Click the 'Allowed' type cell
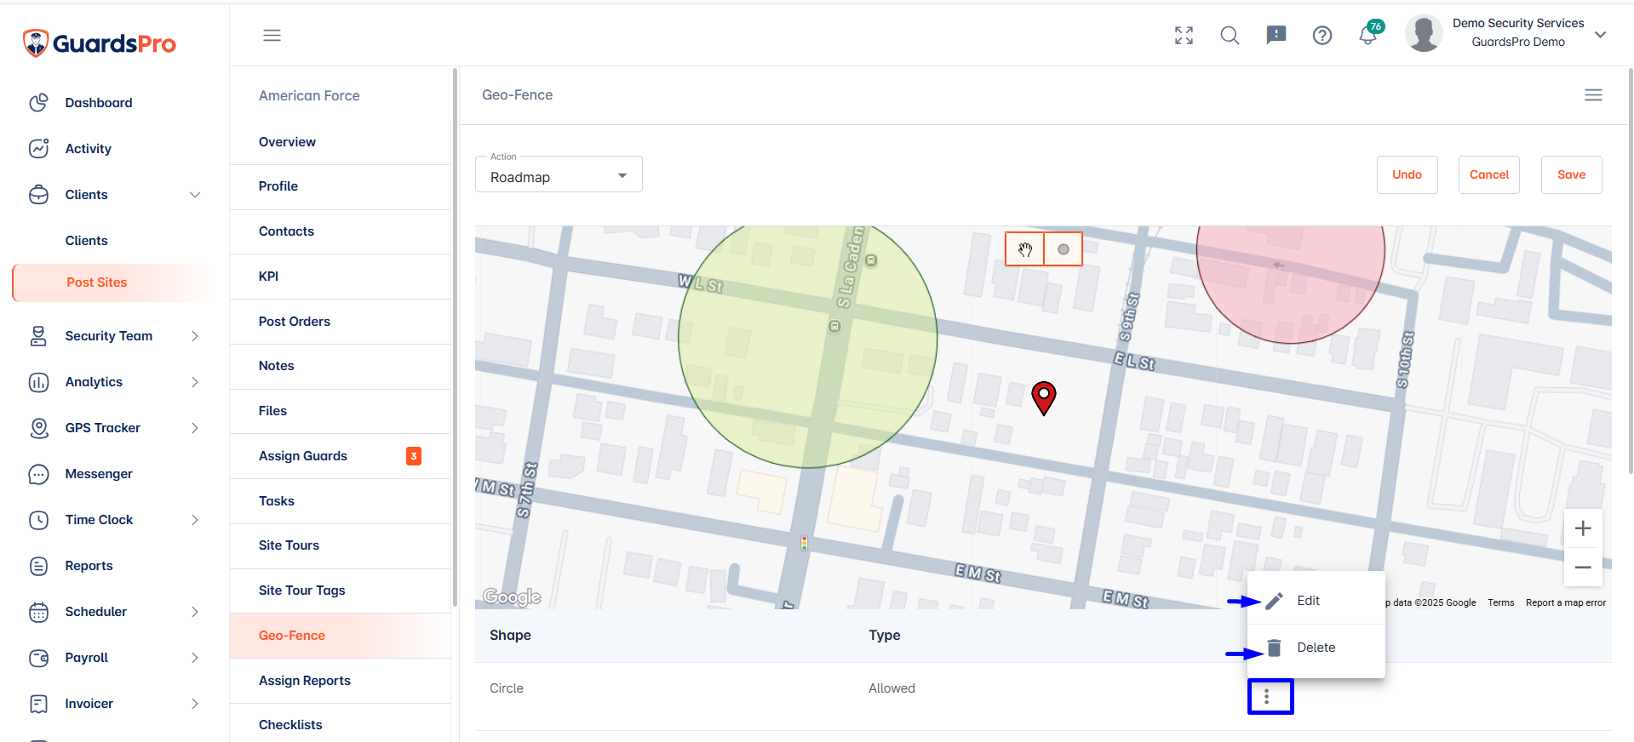 pyautogui.click(x=892, y=688)
